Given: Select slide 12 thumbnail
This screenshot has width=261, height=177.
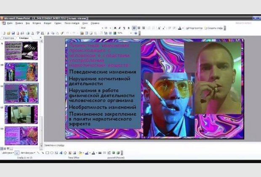Looking at the screenshot, I should (21, 114).
